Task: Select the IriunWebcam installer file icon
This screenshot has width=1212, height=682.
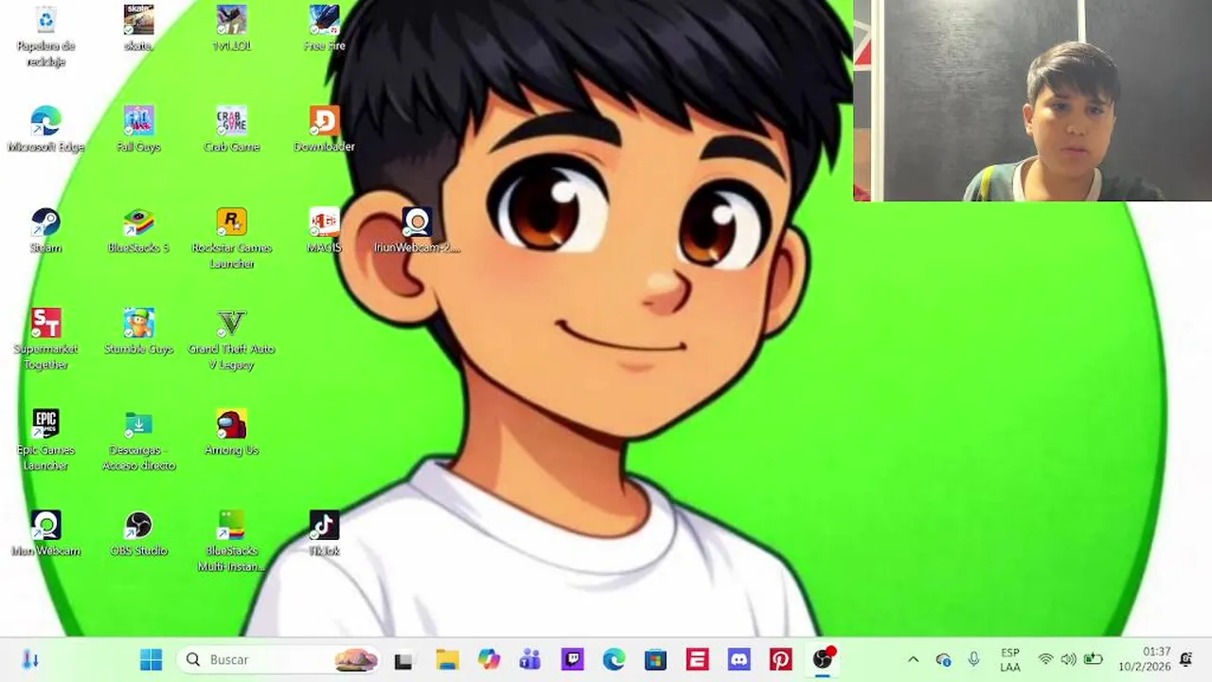Action: pyautogui.click(x=417, y=230)
